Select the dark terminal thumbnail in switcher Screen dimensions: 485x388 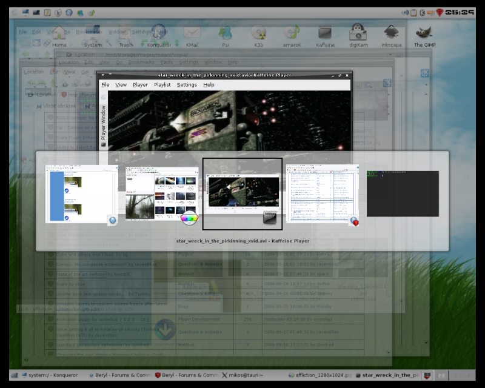(x=403, y=193)
